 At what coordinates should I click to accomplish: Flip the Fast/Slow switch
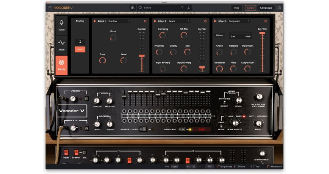tap(221, 126)
